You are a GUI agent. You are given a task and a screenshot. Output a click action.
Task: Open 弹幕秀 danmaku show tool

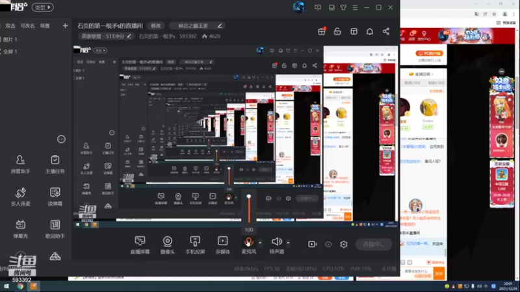21,230
